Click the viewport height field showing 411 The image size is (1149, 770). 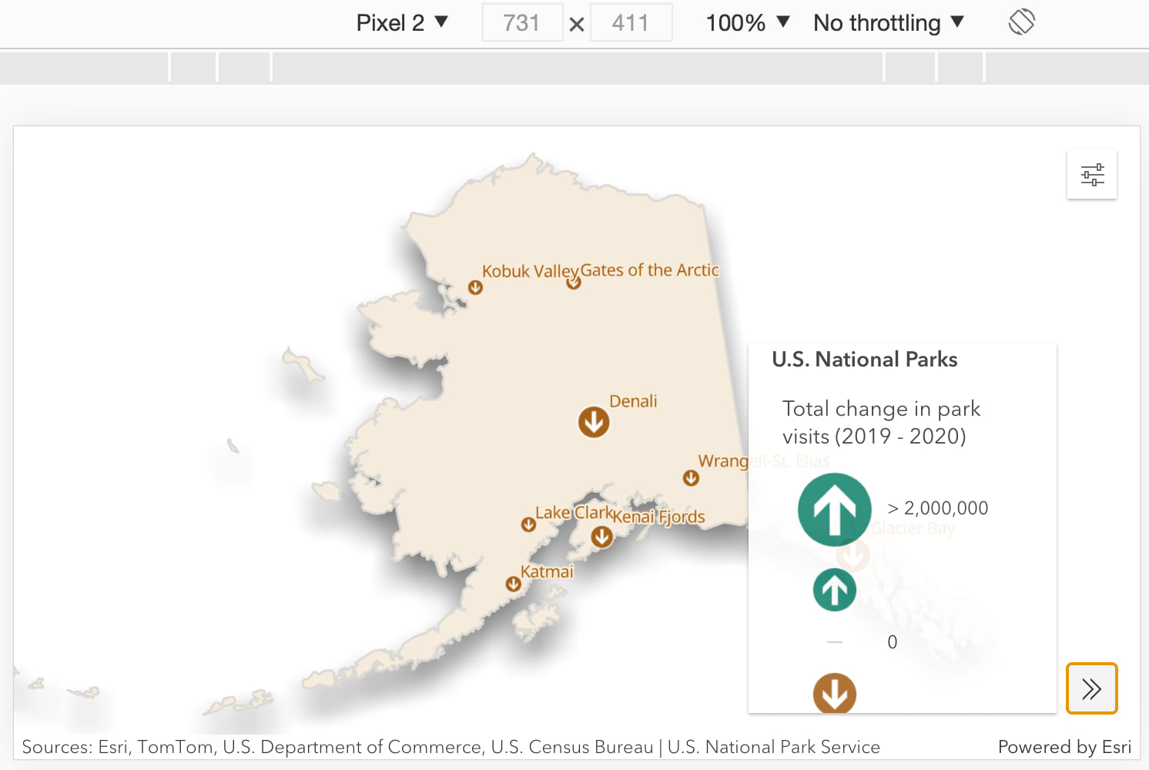631,22
